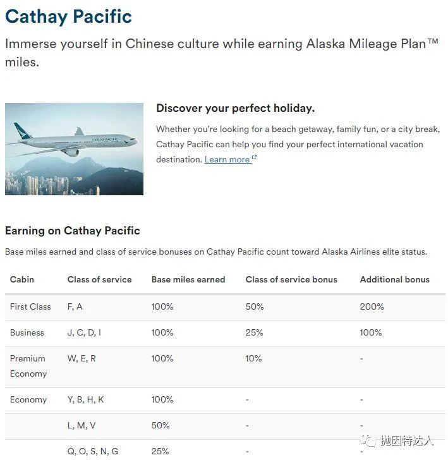Viewport: 448px width, 460px height.
Task: Click the Cabin column header
Action: pyautogui.click(x=22, y=279)
